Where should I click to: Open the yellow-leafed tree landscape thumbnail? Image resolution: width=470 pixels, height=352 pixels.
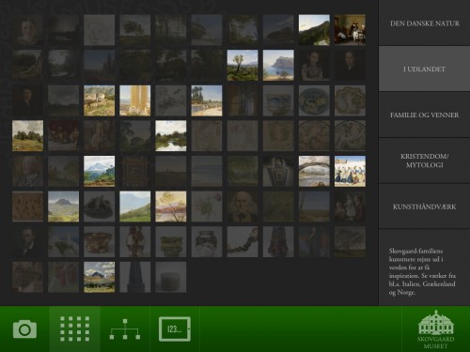pyautogui.click(x=243, y=65)
